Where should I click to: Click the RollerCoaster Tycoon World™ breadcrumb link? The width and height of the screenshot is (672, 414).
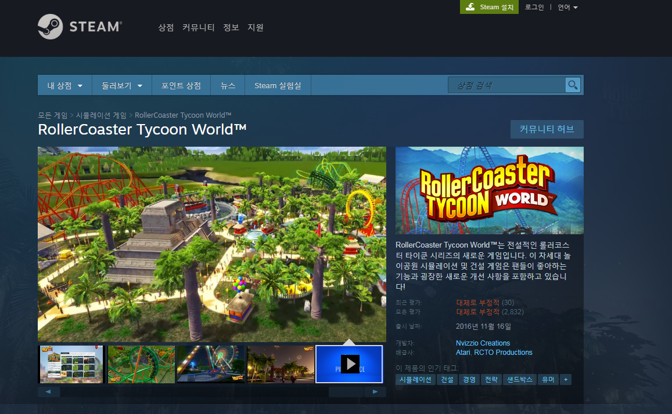tap(183, 115)
